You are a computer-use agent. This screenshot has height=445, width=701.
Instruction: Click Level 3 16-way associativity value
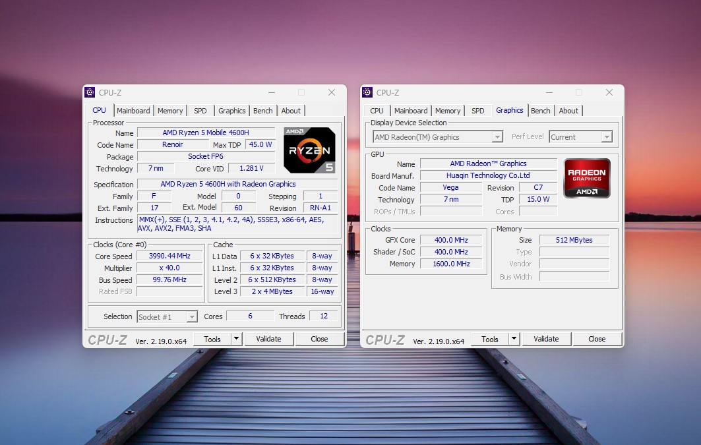click(x=322, y=291)
